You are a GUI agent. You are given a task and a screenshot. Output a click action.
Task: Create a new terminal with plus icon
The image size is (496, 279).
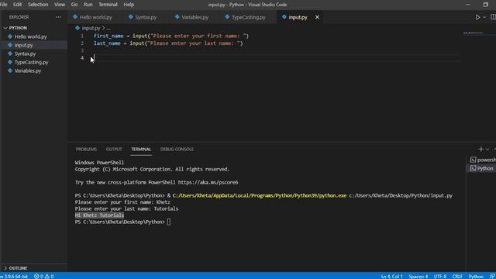point(480,149)
